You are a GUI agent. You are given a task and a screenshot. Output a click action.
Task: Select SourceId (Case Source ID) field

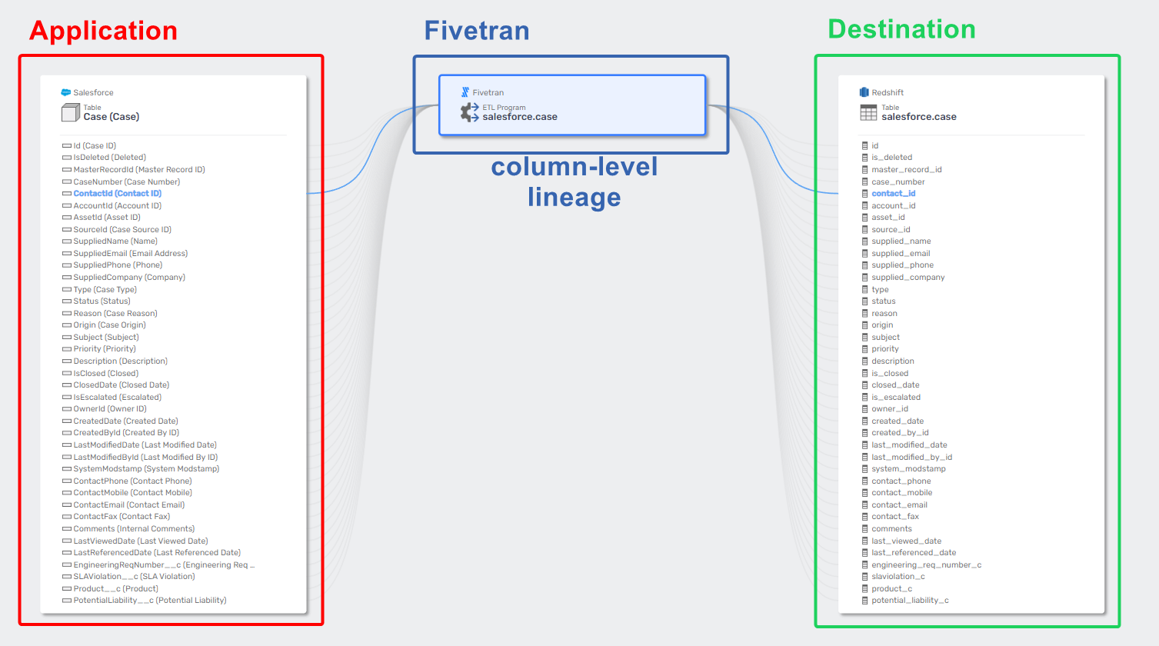coord(122,230)
